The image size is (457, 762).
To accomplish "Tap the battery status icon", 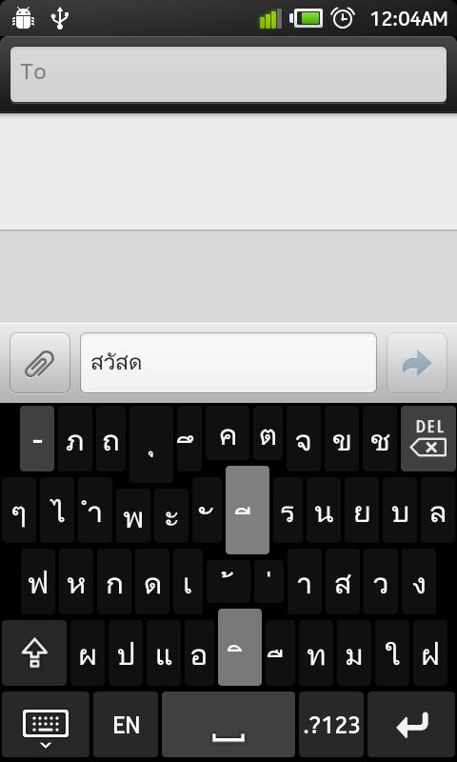I will click(x=307, y=18).
